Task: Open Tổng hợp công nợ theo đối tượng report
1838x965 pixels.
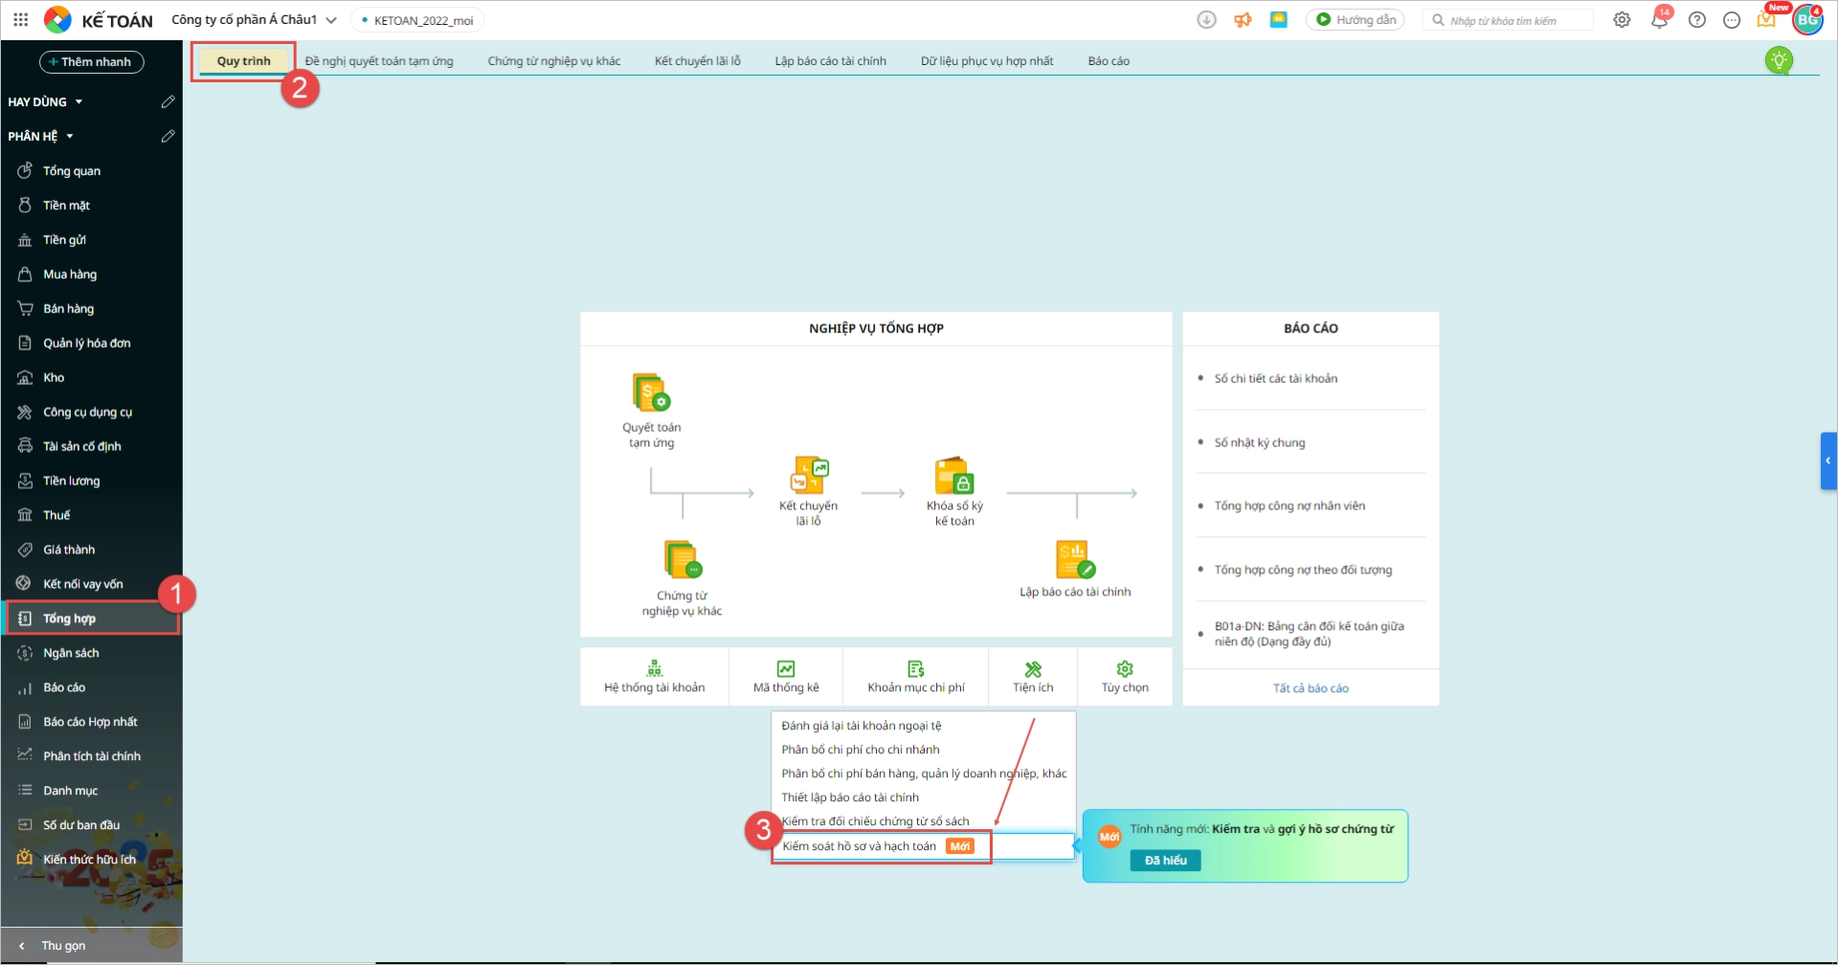Action: [x=1303, y=570]
